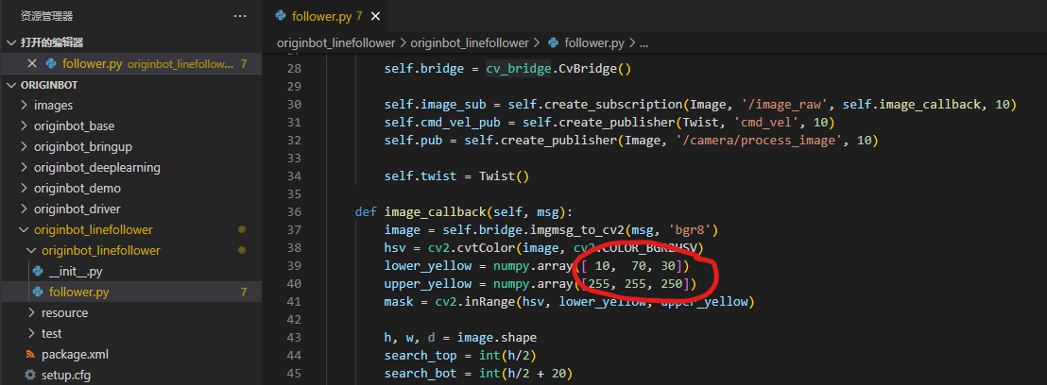Expand the images folder

[53, 105]
